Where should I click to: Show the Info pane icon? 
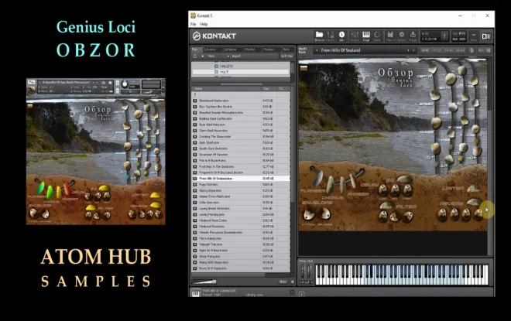[341, 36]
